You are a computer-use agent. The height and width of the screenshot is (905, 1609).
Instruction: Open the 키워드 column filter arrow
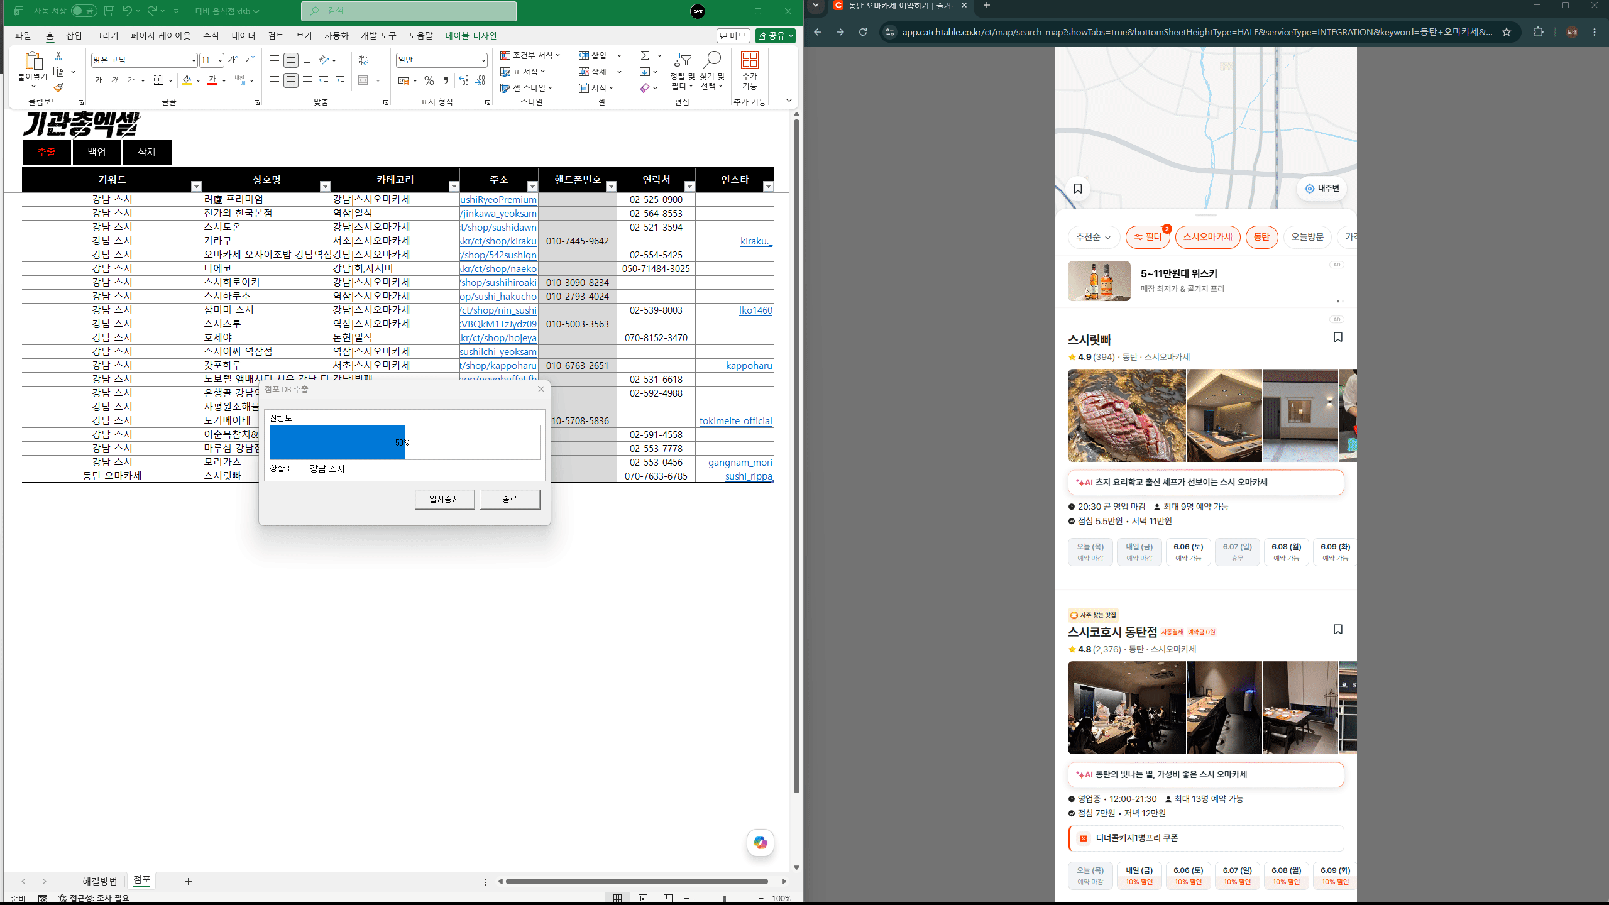(196, 186)
